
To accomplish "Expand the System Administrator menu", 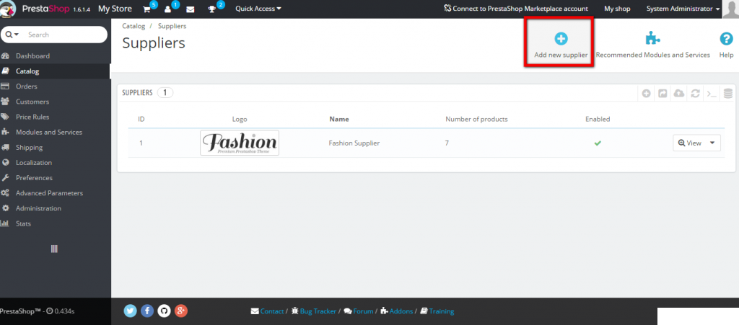I will tap(683, 9).
